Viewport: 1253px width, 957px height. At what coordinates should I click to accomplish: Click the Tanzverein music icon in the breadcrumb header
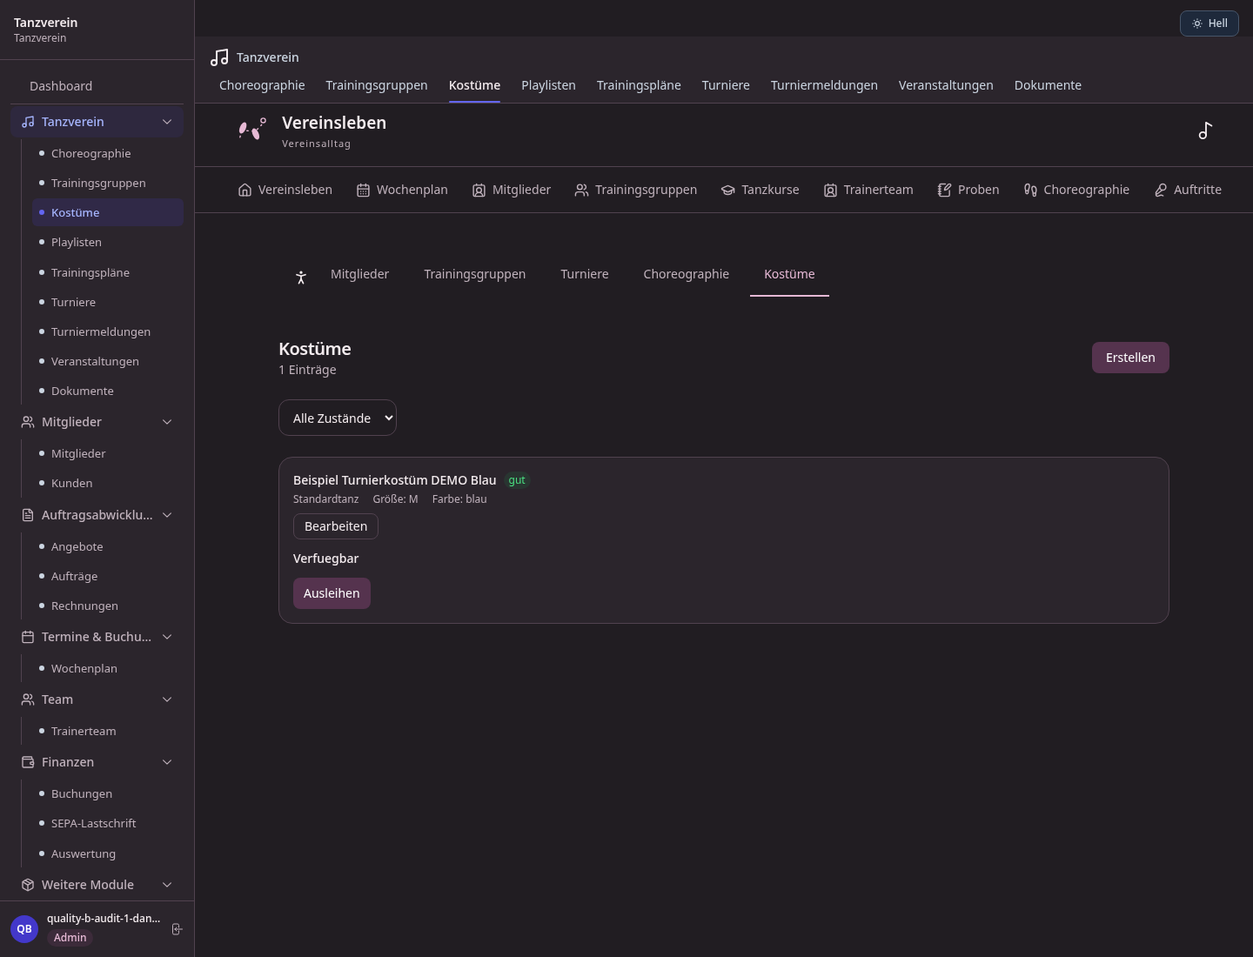pos(219,57)
